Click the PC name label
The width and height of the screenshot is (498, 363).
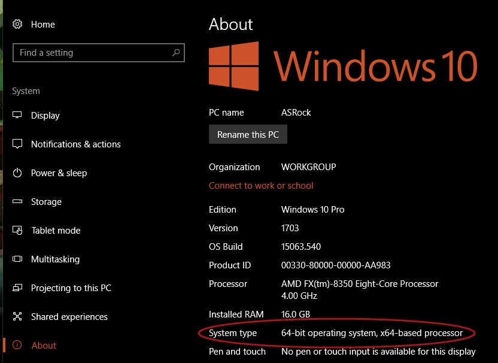(x=226, y=113)
